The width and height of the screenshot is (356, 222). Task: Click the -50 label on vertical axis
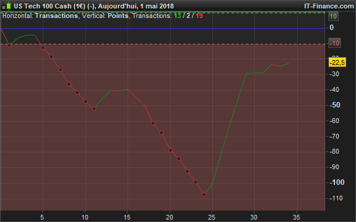(335, 105)
